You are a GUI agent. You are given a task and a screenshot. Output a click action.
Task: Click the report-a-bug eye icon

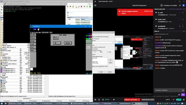[x=162, y=5]
